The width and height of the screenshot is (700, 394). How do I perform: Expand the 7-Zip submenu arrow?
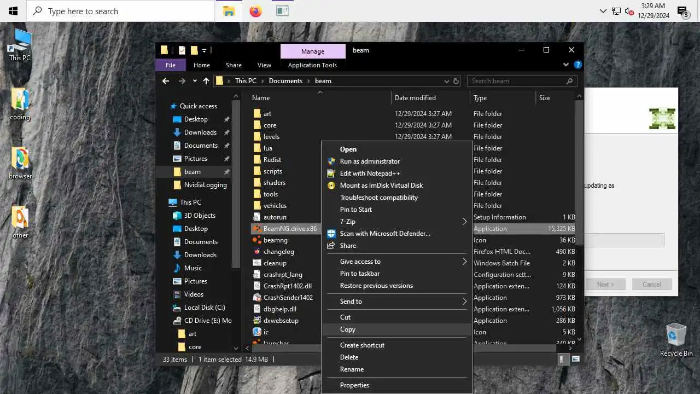tap(465, 222)
